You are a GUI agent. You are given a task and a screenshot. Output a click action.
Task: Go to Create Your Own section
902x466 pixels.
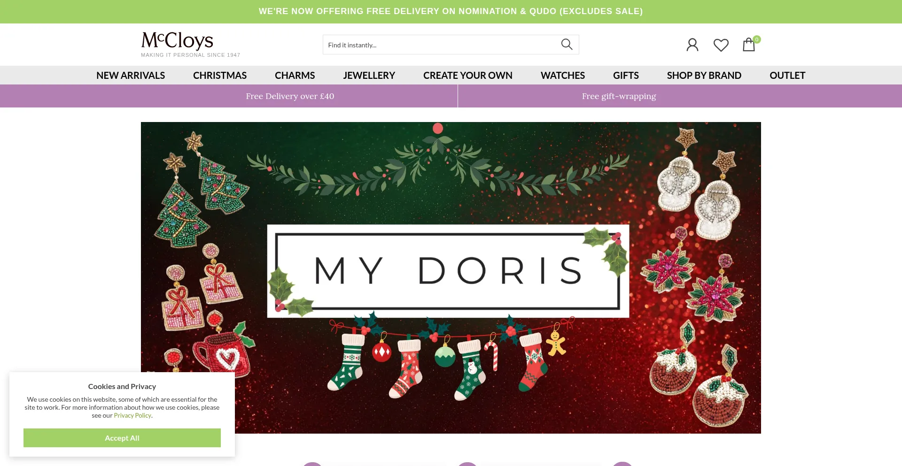pyautogui.click(x=468, y=75)
